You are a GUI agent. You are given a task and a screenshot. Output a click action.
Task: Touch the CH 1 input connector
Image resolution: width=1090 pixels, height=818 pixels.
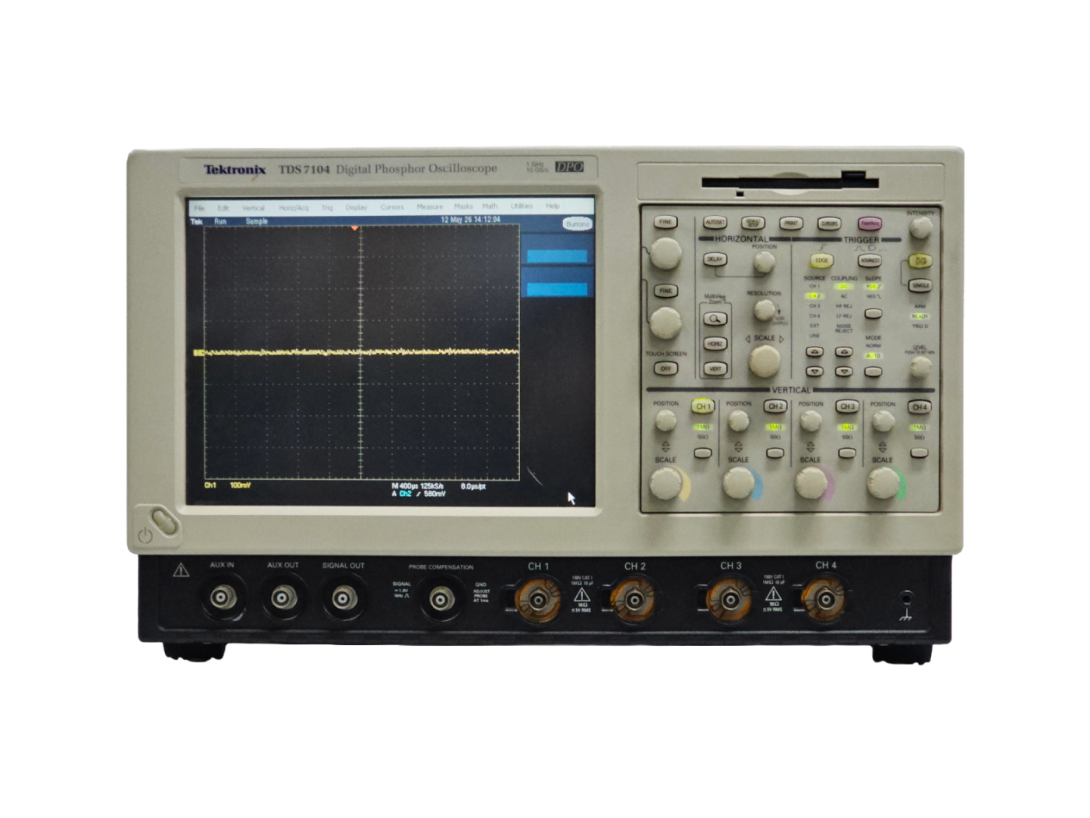[x=538, y=600]
